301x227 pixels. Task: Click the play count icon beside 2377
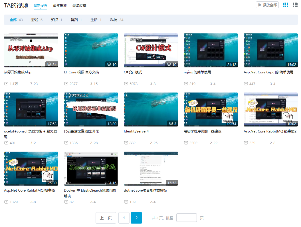click(x=66, y=84)
